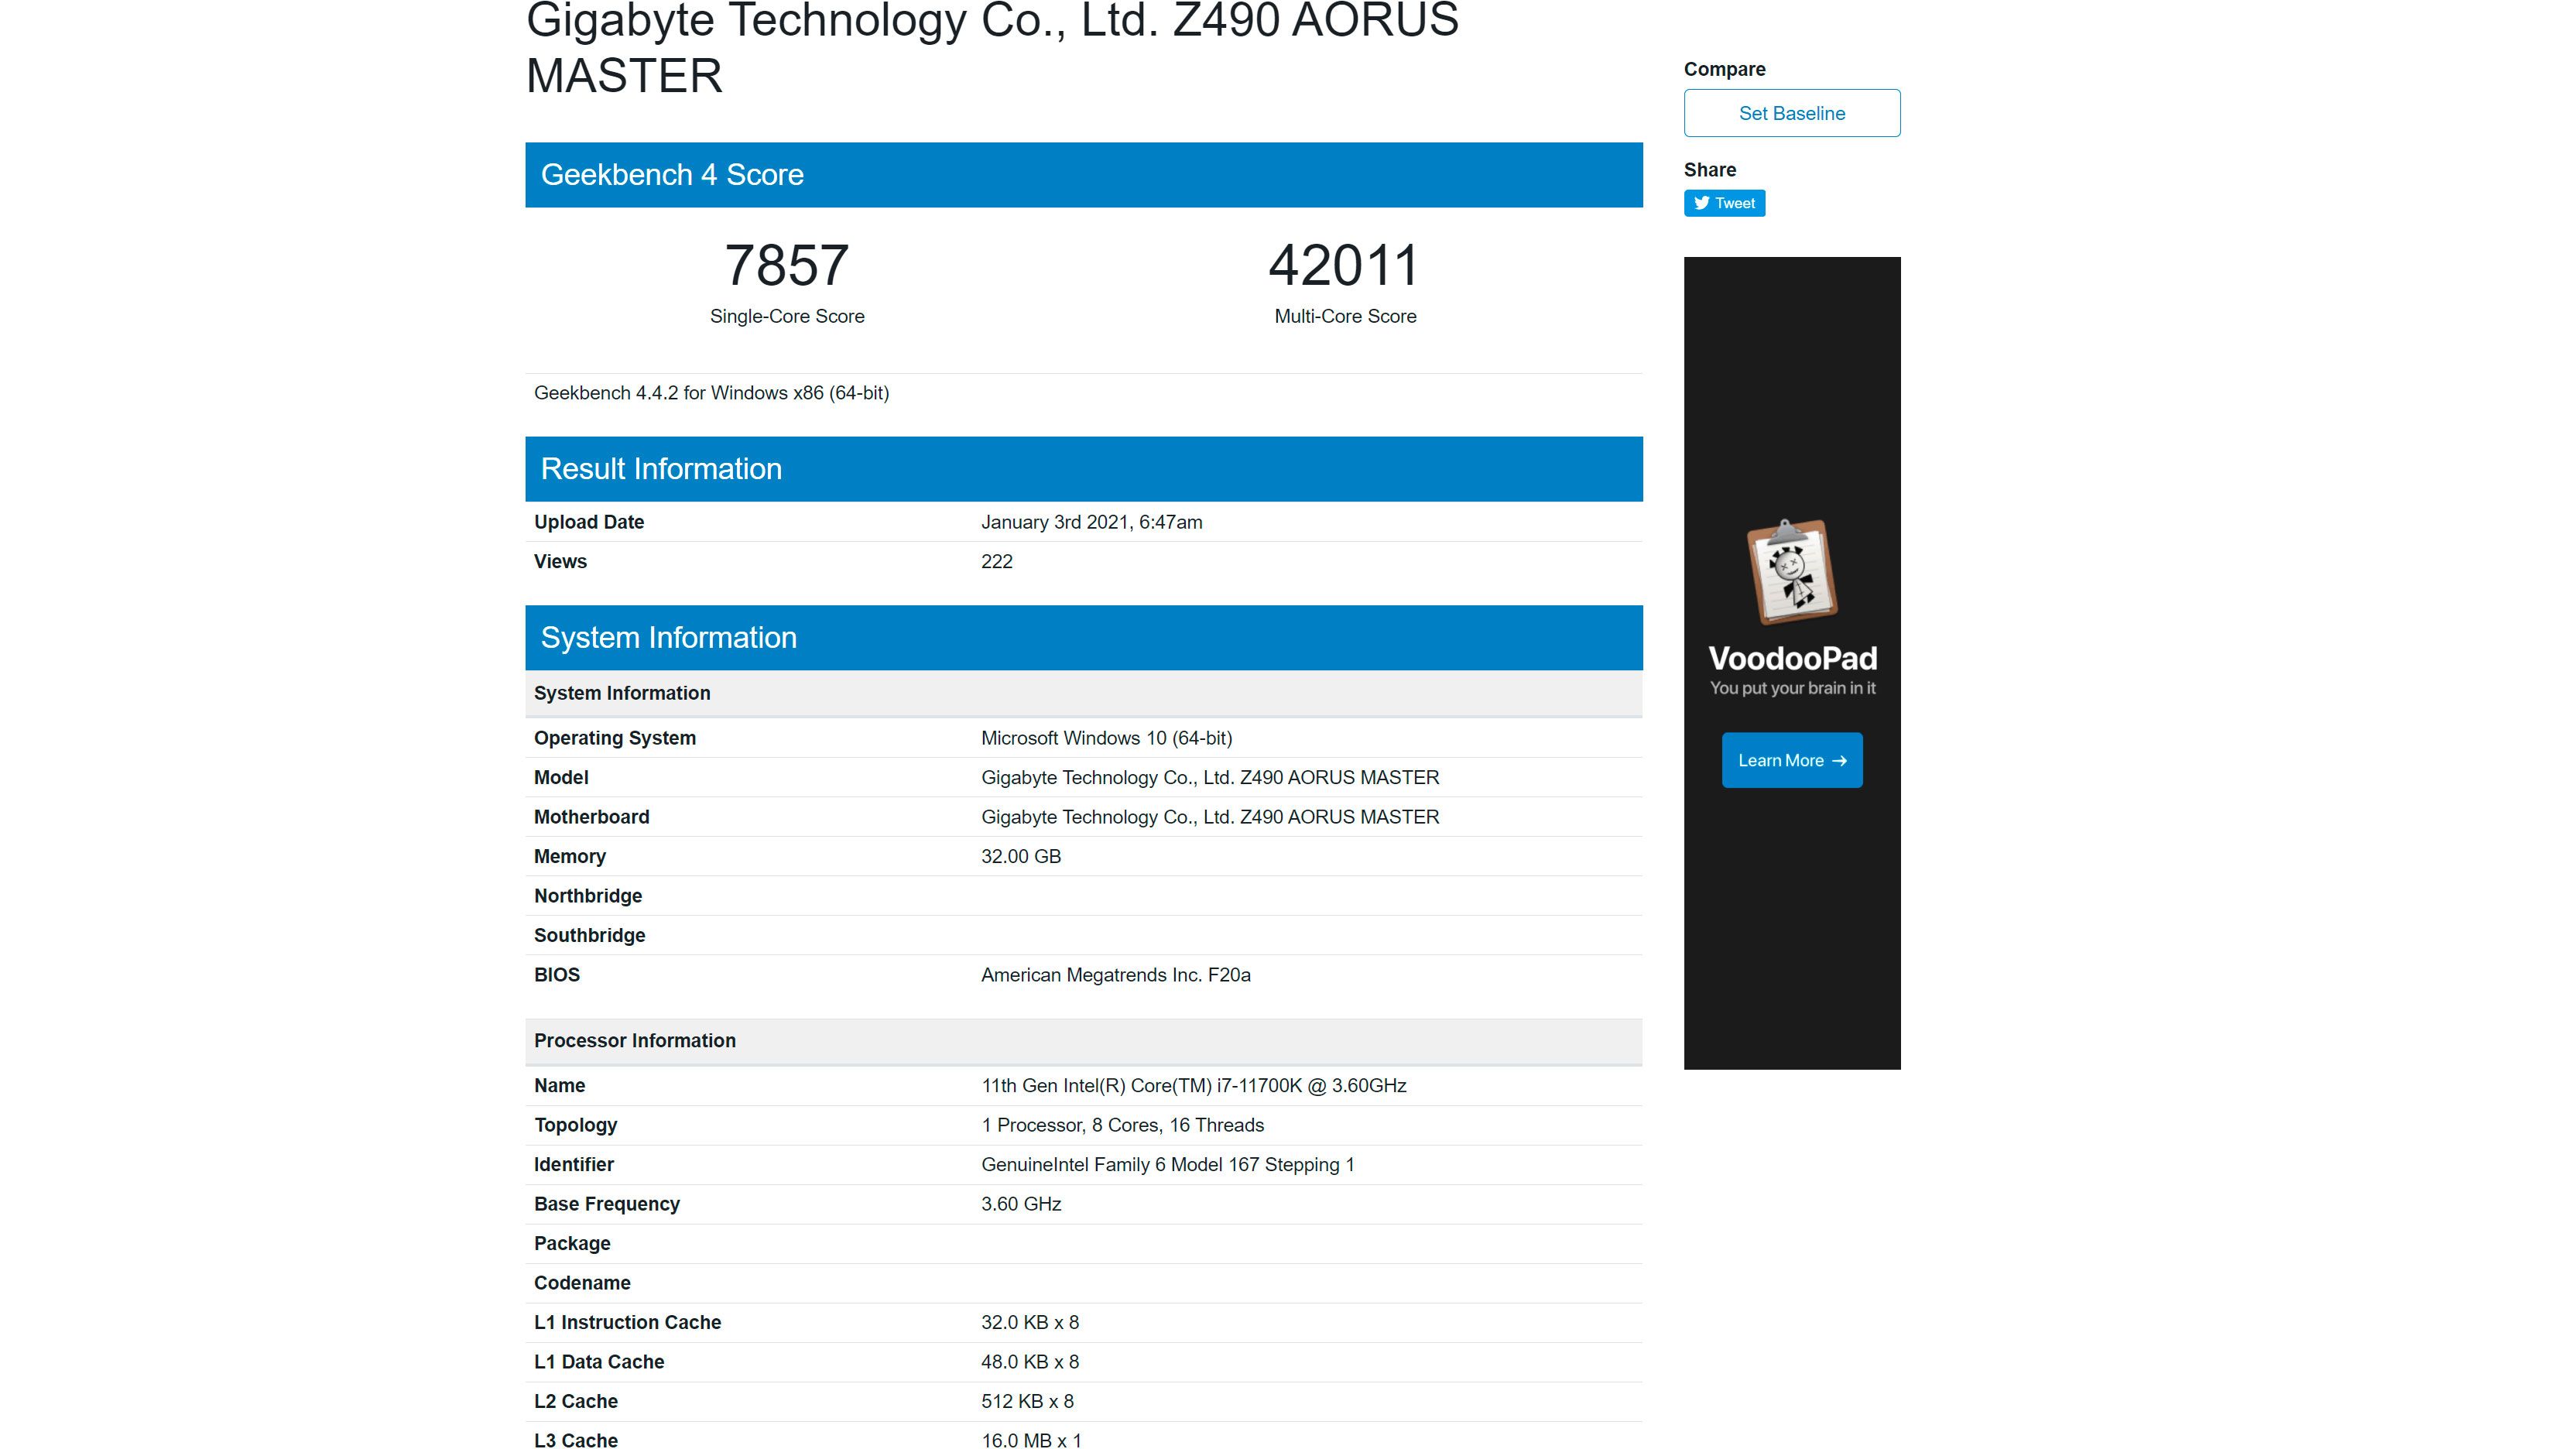Select L1 Data Cache value 48.0 KB x 8
This screenshot has width=2576, height=1449.
1029,1362
